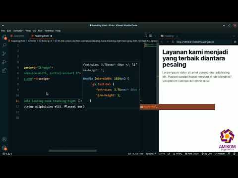Open the window menu dropdown at top-left
The width and height of the screenshot is (238, 178).
click(x=3, y=25)
